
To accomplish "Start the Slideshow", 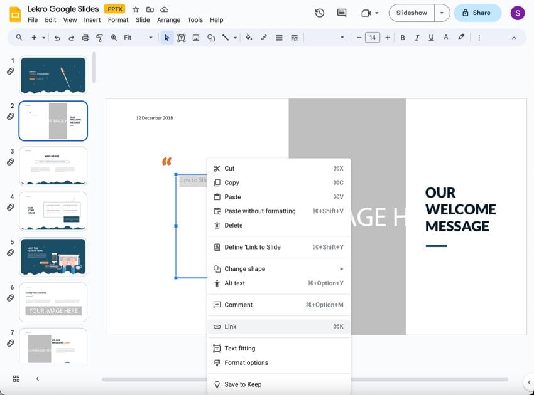I will point(411,13).
